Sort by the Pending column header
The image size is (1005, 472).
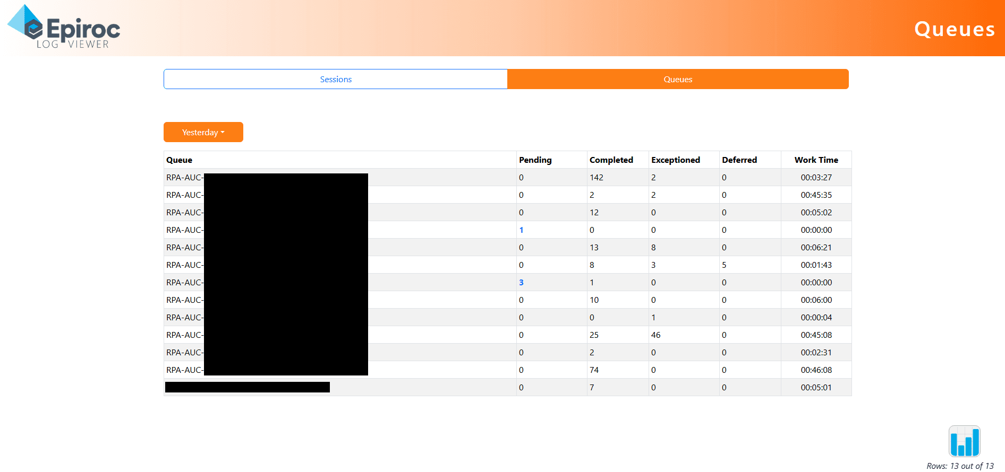point(535,160)
